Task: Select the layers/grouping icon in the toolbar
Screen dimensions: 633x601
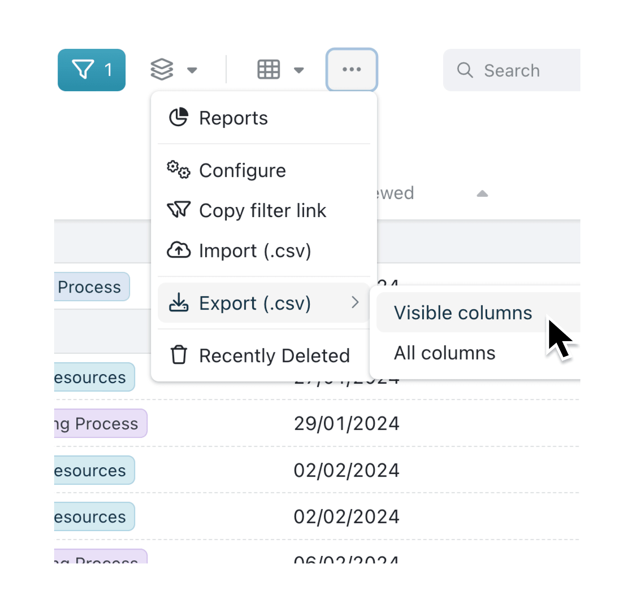Action: [162, 69]
